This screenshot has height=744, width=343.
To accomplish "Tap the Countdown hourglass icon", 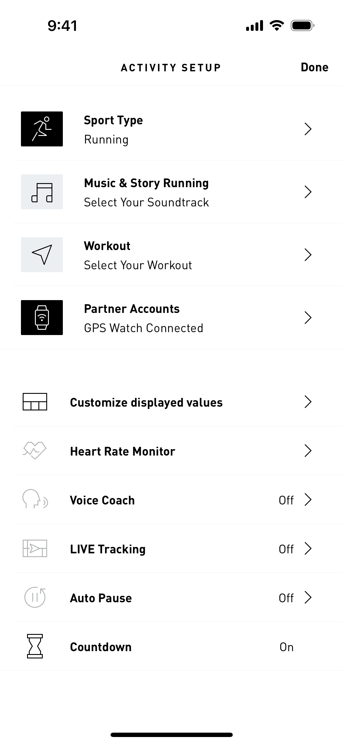I will [35, 646].
